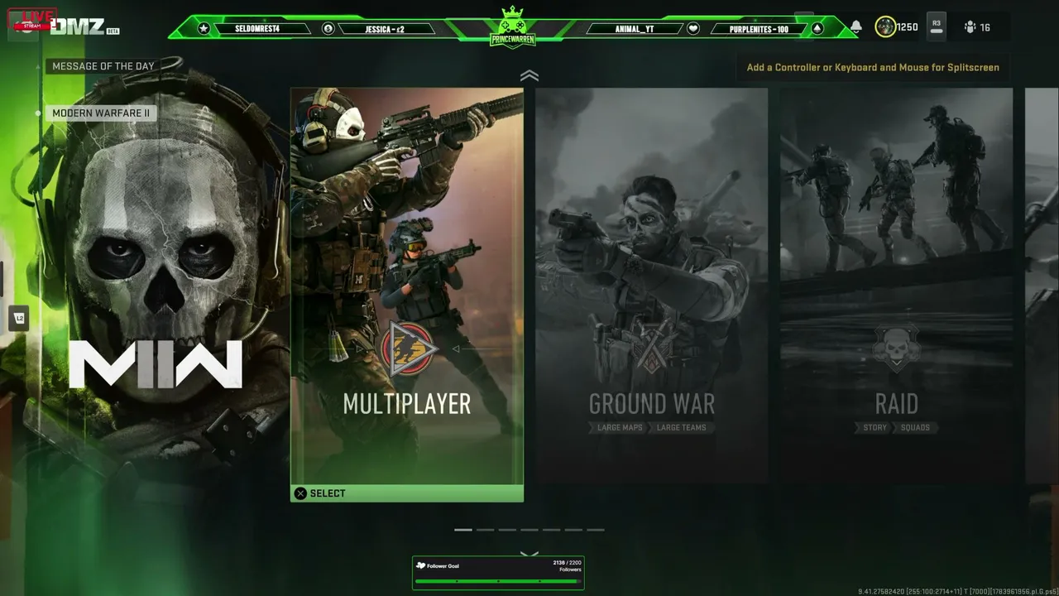Click the JESSICA - £2 label
The width and height of the screenshot is (1059, 596).
[x=385, y=29]
